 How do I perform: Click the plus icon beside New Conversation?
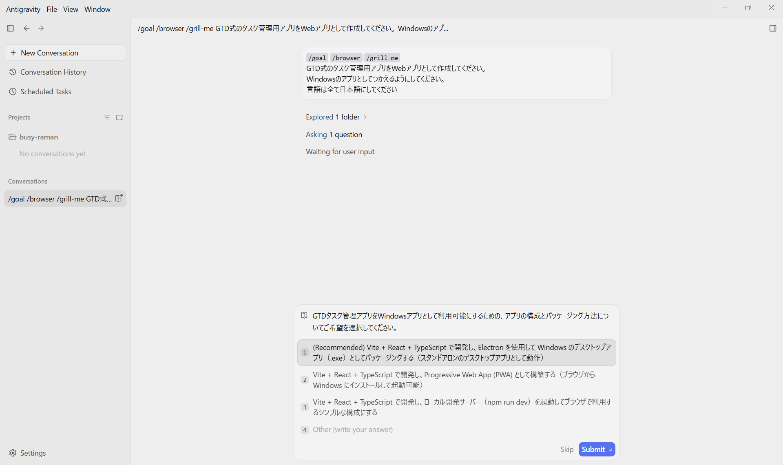click(x=13, y=53)
